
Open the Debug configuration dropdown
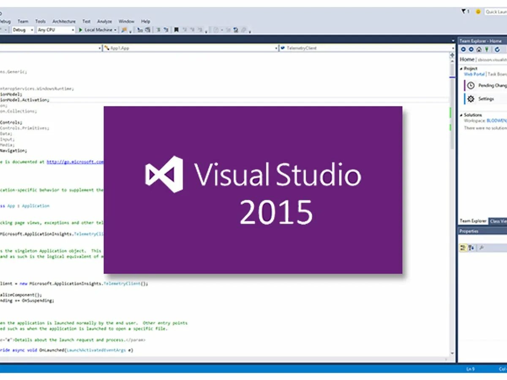coord(23,30)
